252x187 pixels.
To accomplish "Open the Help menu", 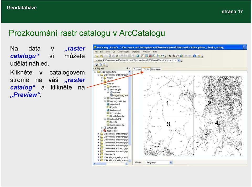I will click(155, 52).
